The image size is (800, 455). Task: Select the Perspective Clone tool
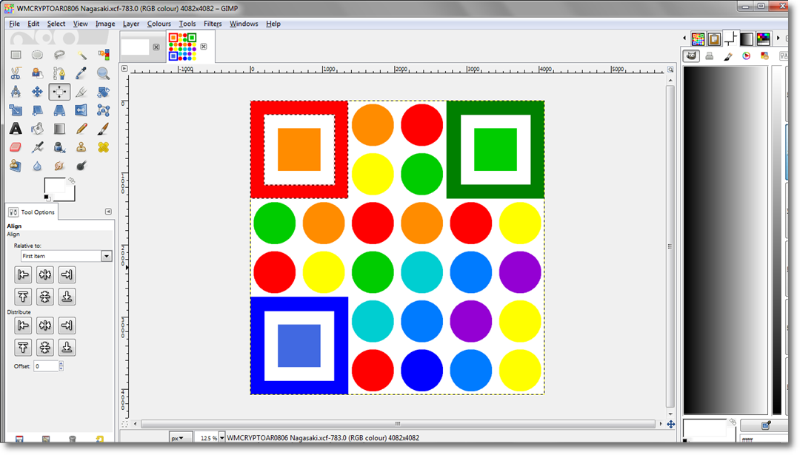point(16,166)
